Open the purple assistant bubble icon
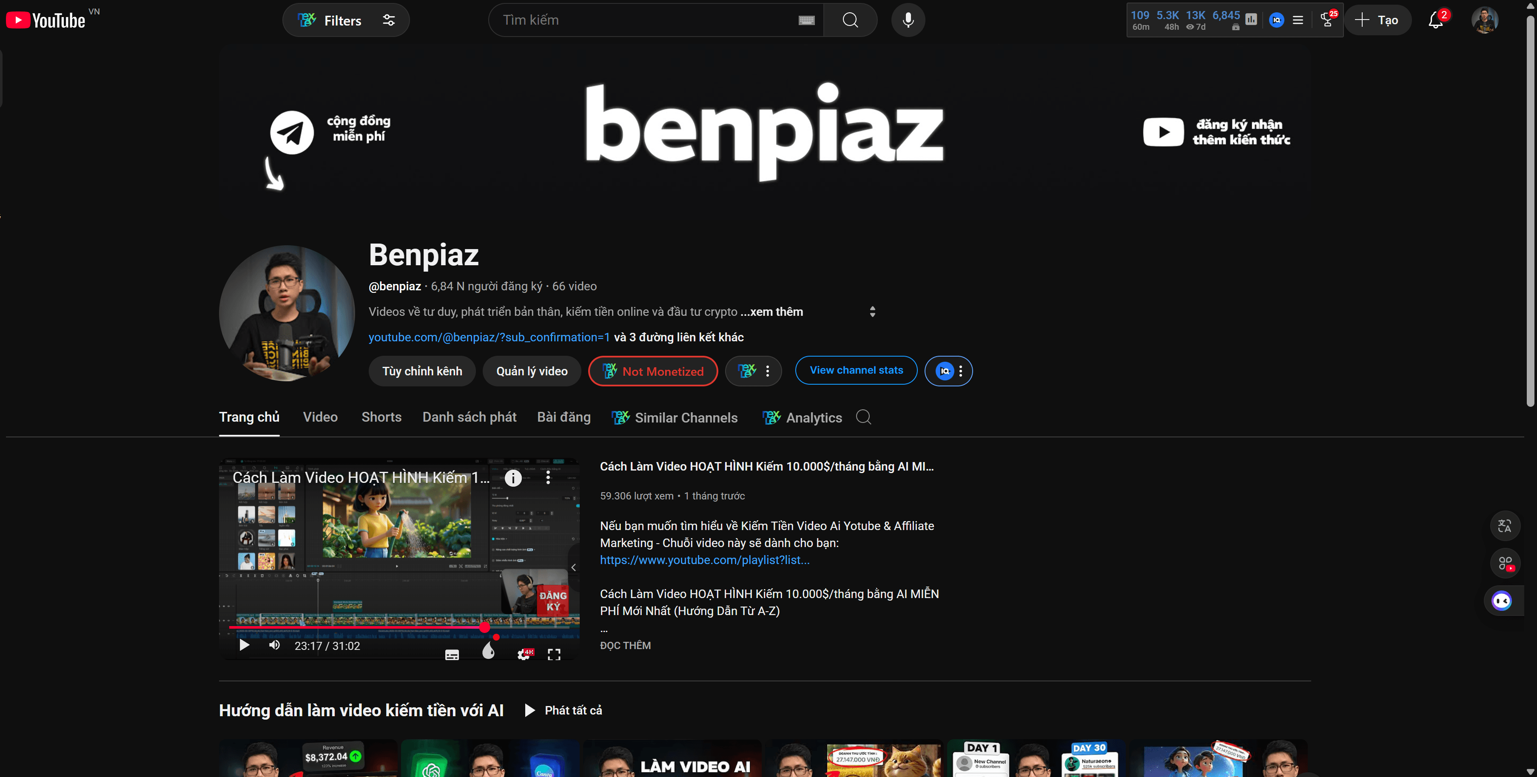Screen dimensions: 1537x777 coord(1501,601)
